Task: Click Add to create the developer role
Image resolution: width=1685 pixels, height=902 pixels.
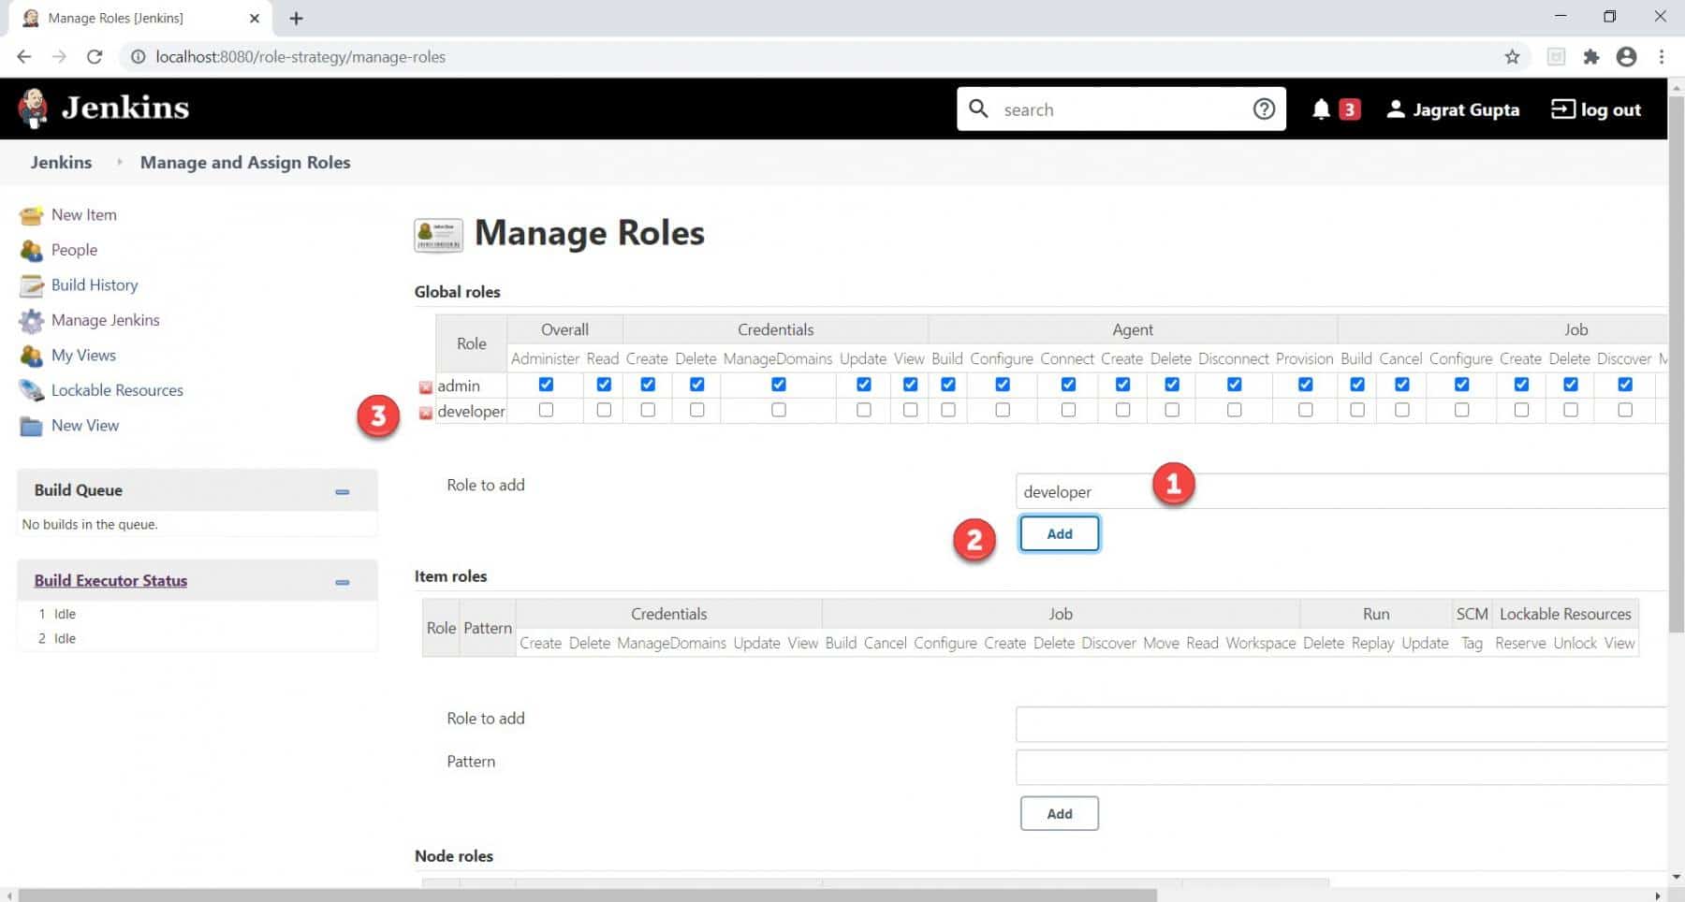Action: pos(1059,532)
